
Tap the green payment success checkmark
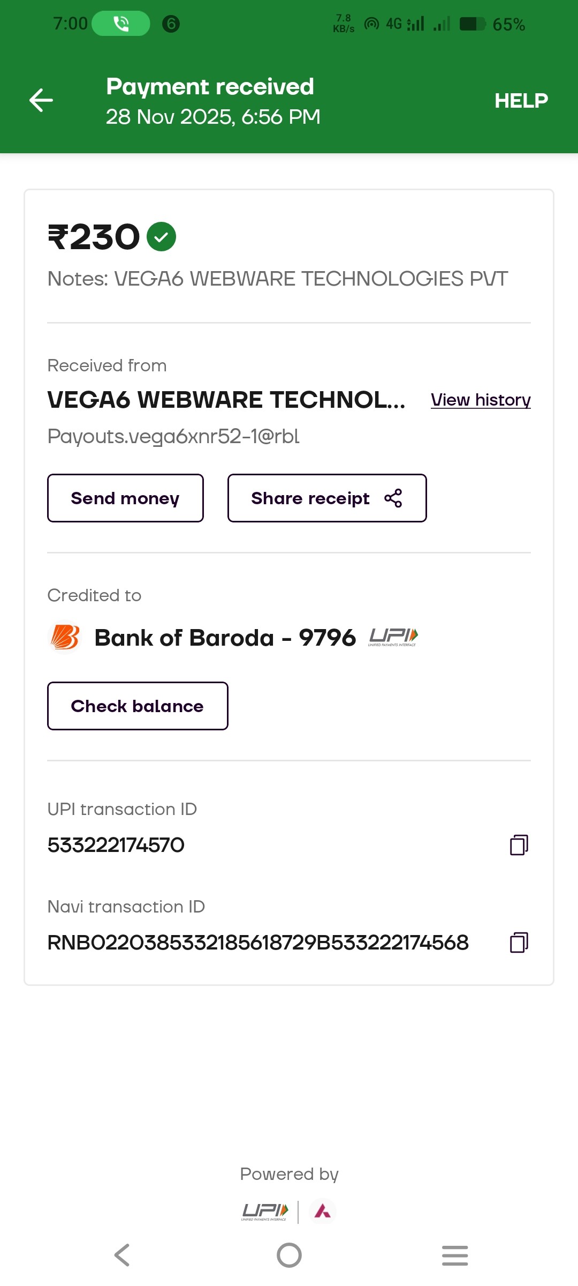coord(161,237)
